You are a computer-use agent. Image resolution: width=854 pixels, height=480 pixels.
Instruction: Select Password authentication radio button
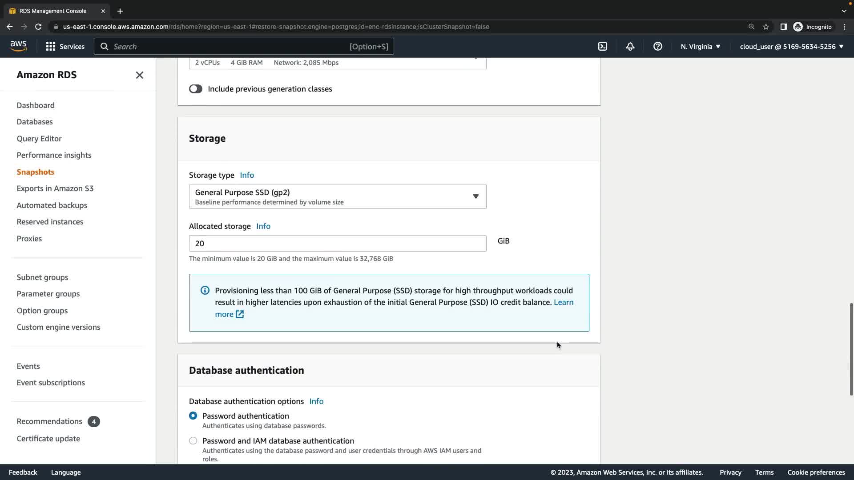click(x=193, y=416)
